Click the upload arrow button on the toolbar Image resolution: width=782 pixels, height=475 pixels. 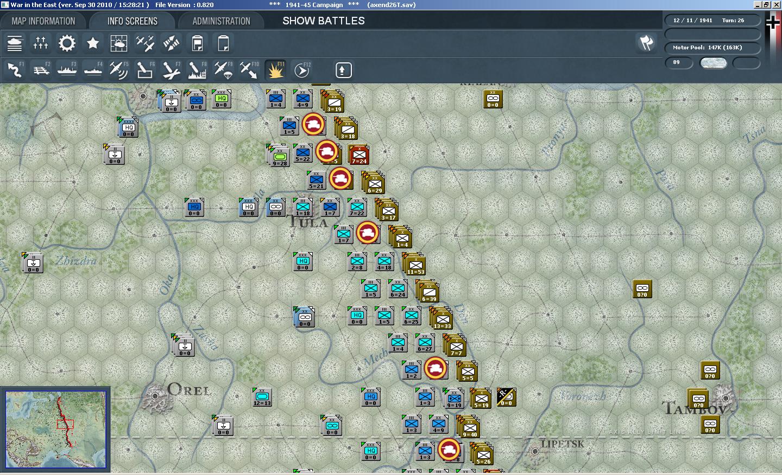343,70
